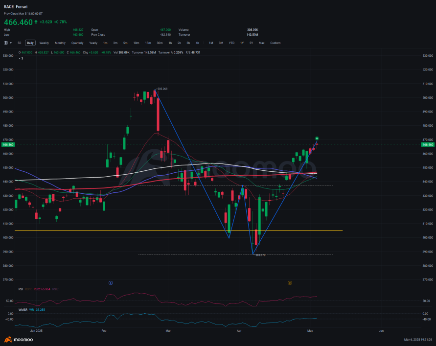
Task: Click the moomoo logo at bottom left
Action: click(19, 340)
